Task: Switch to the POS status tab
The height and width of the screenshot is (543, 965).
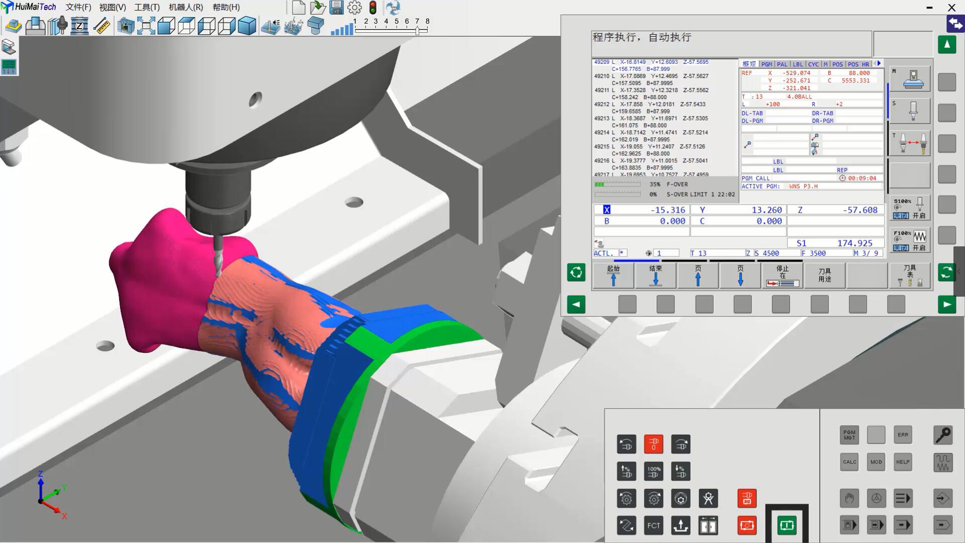Action: pyautogui.click(x=837, y=64)
